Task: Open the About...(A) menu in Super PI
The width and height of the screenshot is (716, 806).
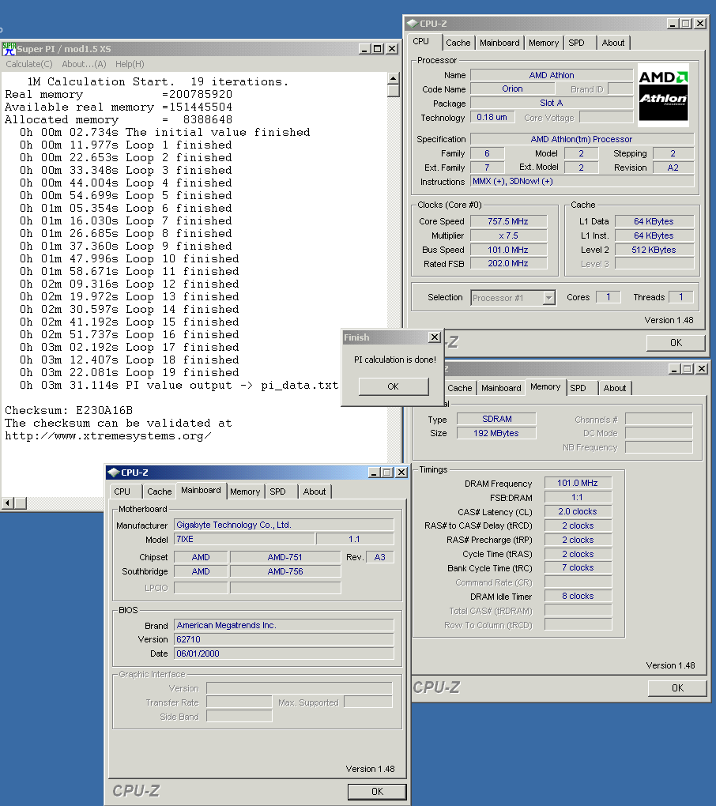Action: coord(84,64)
